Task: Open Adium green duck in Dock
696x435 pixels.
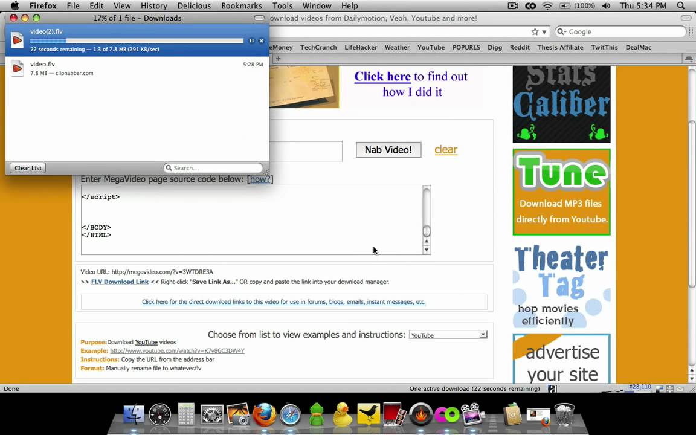Action: (x=317, y=415)
